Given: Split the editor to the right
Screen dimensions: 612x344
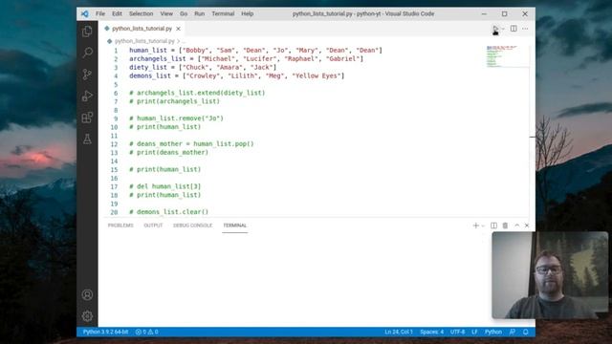Looking at the screenshot, I should (x=514, y=29).
